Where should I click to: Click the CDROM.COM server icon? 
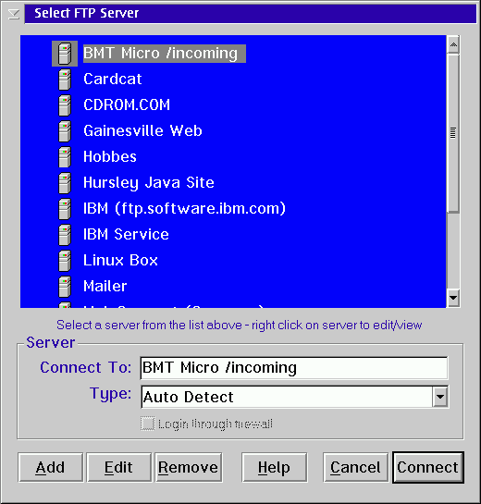pyautogui.click(x=65, y=105)
